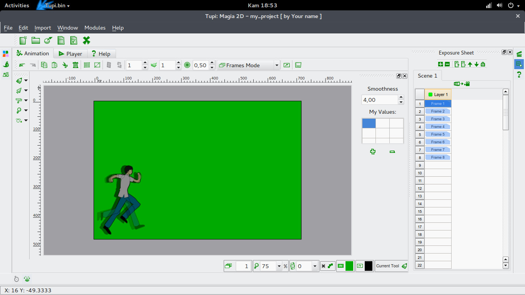Open the 75 percent zoom dropdown
The height and width of the screenshot is (295, 525).
[x=279, y=266]
